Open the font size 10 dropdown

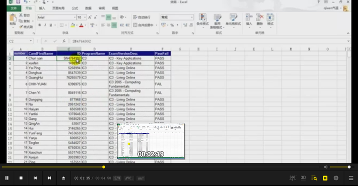pos(85,17)
